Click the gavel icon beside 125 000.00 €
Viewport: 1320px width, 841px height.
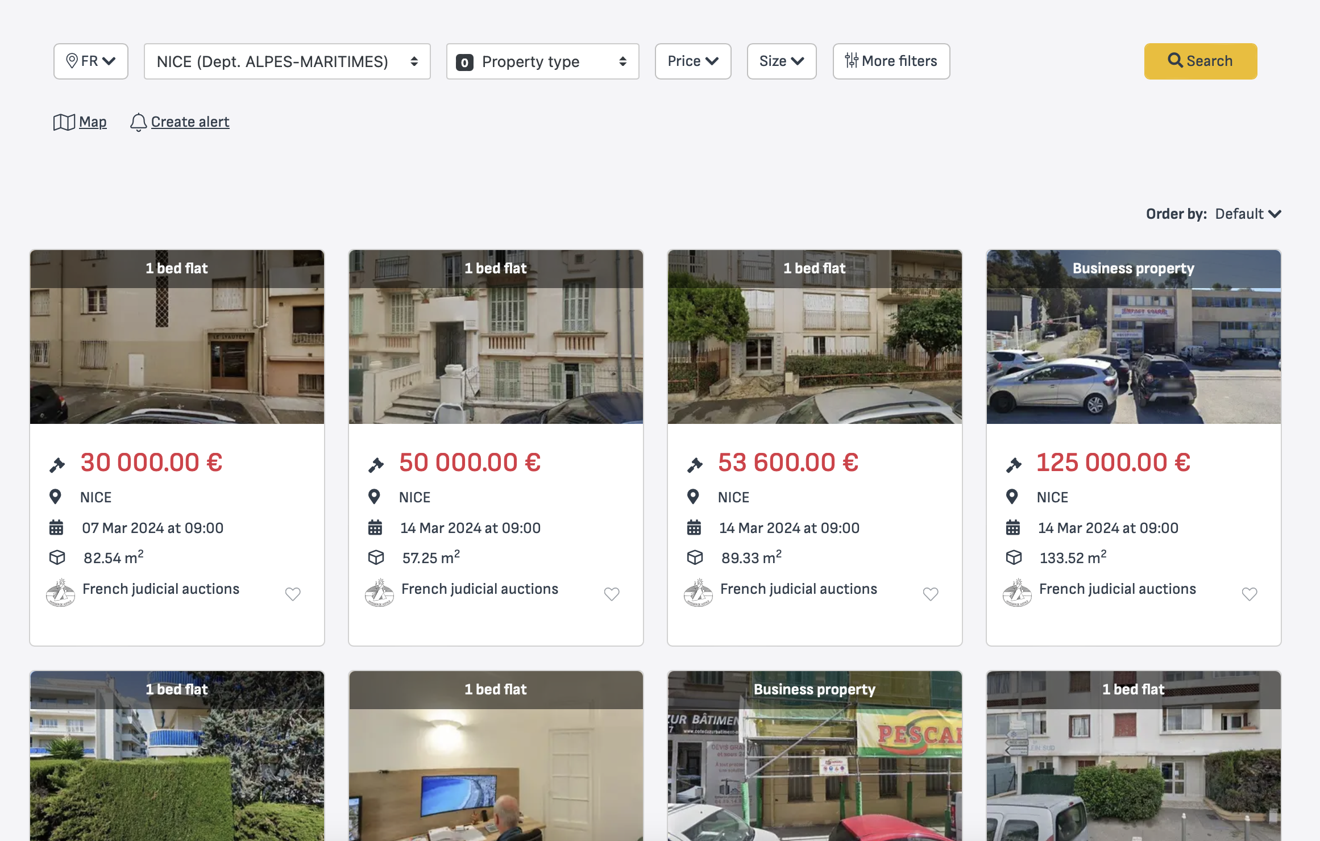(x=1014, y=465)
